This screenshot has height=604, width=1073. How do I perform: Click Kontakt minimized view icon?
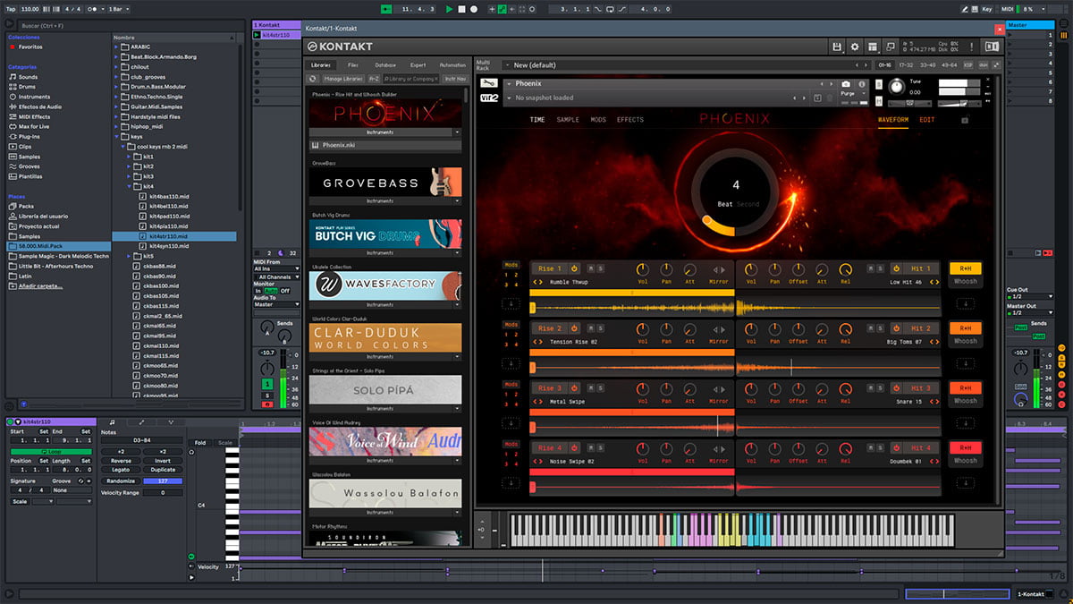891,47
